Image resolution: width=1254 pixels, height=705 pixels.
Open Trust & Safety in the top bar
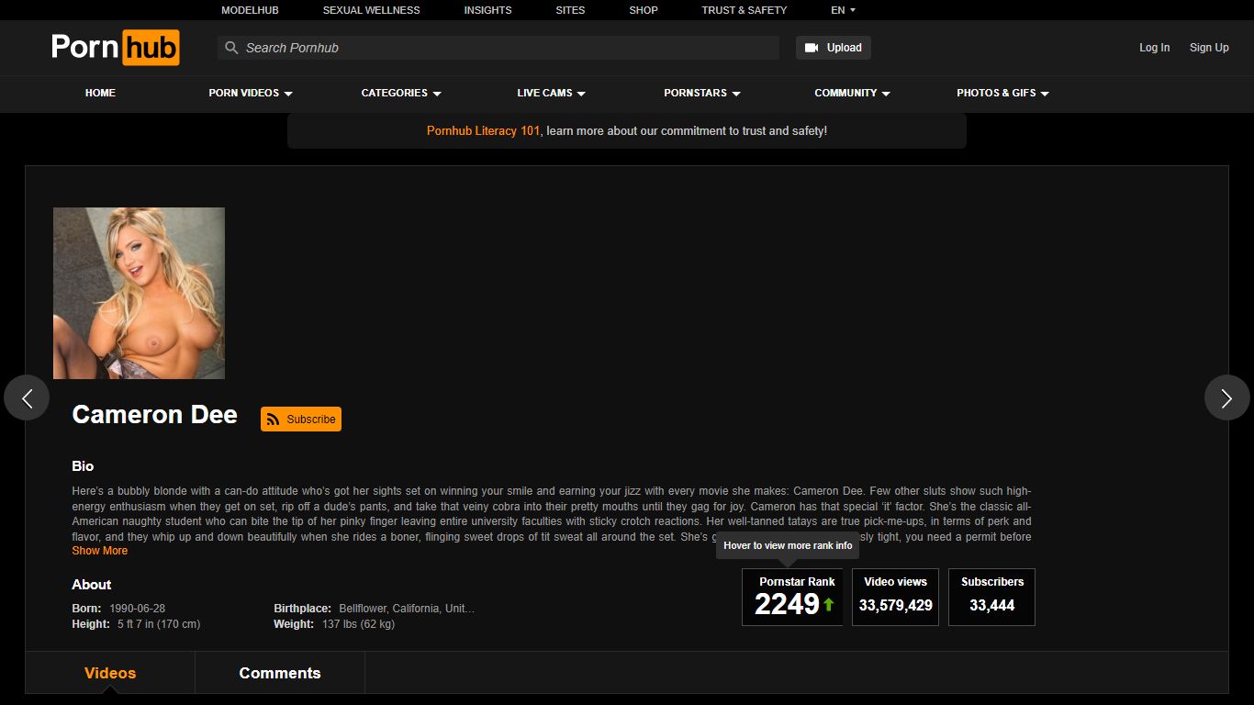tap(745, 10)
